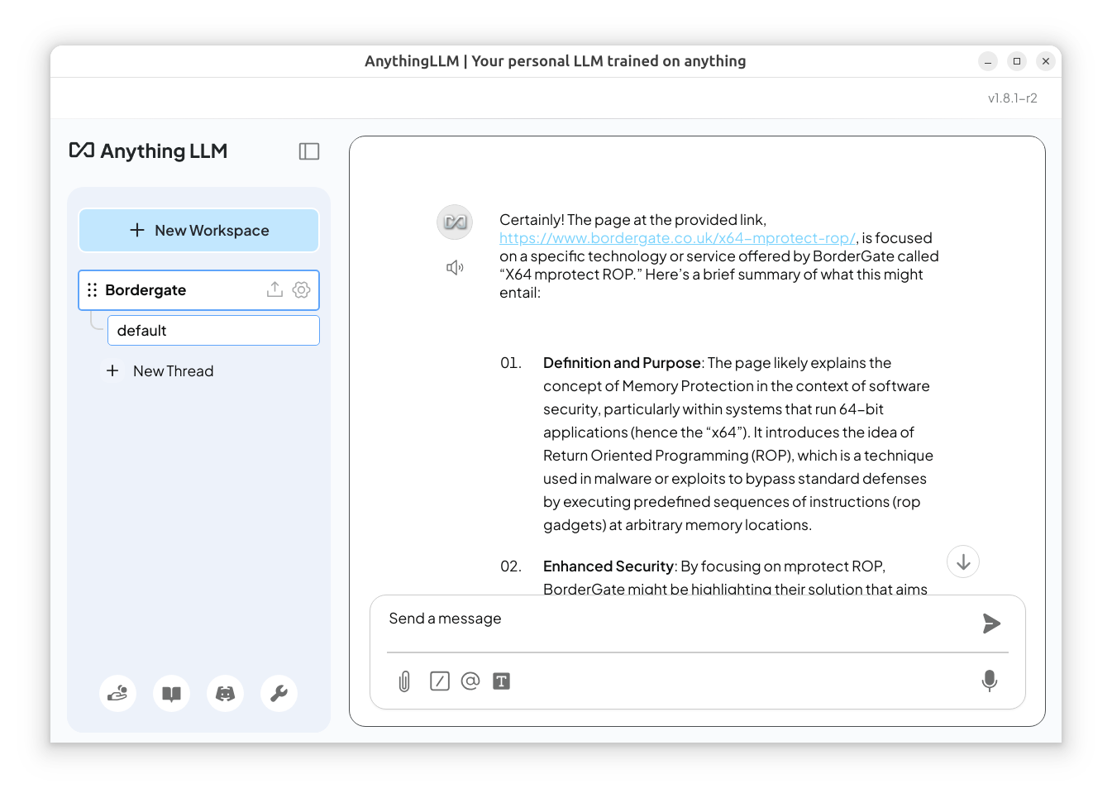Select the default thread
Viewport: 1112px width, 798px height.
click(213, 331)
